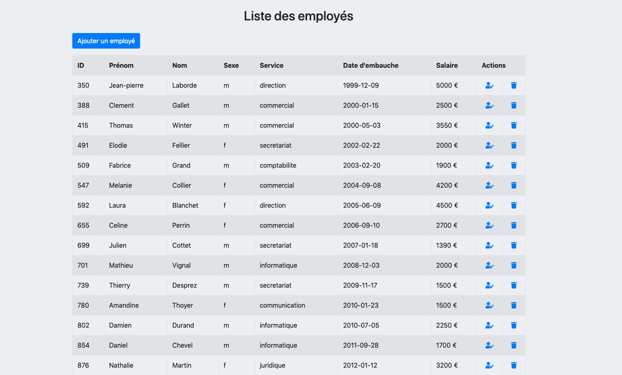The width and height of the screenshot is (622, 375).
Task: Remove Fabrice Grand using trash icon
Action: pos(514,165)
